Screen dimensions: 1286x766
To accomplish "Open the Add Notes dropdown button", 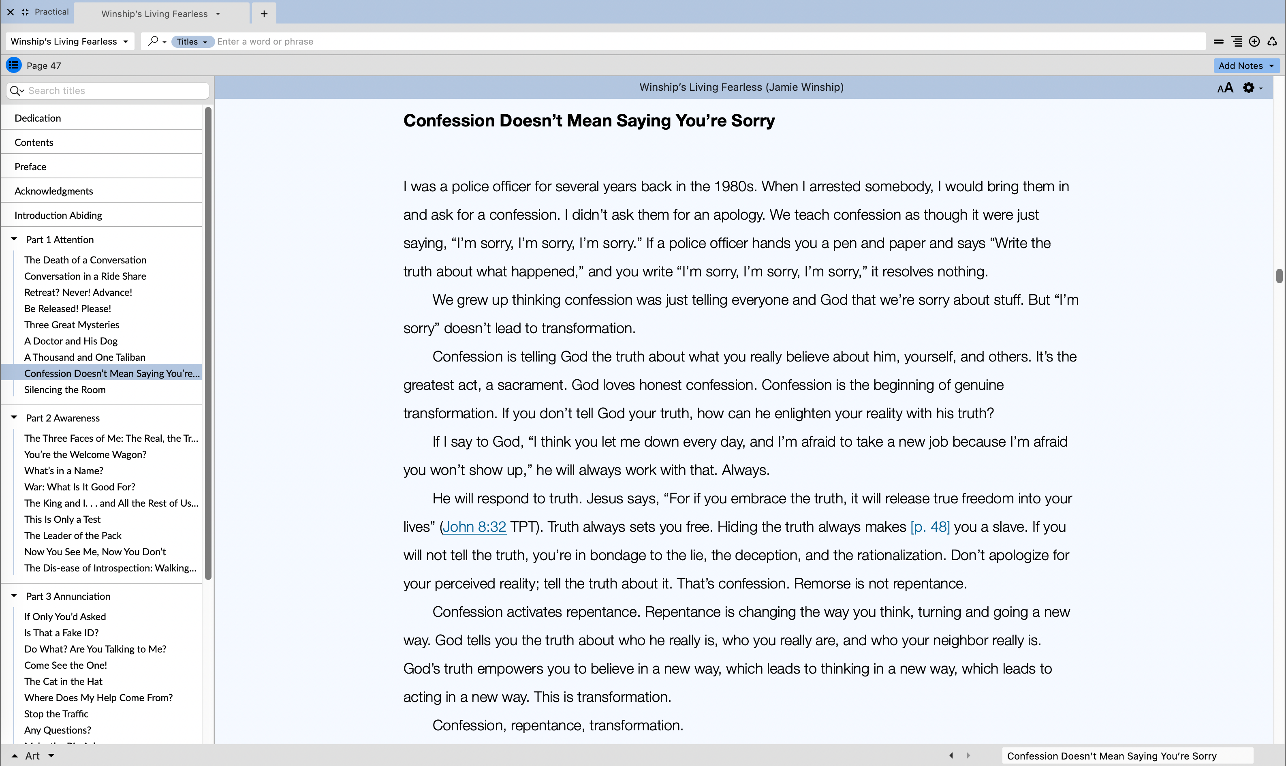I will click(1246, 66).
